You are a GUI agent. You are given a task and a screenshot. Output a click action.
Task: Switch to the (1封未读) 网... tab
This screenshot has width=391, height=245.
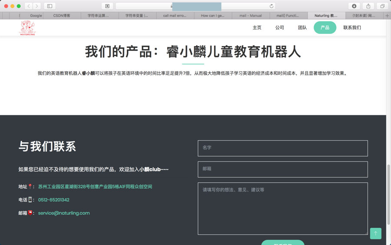pos(364,16)
